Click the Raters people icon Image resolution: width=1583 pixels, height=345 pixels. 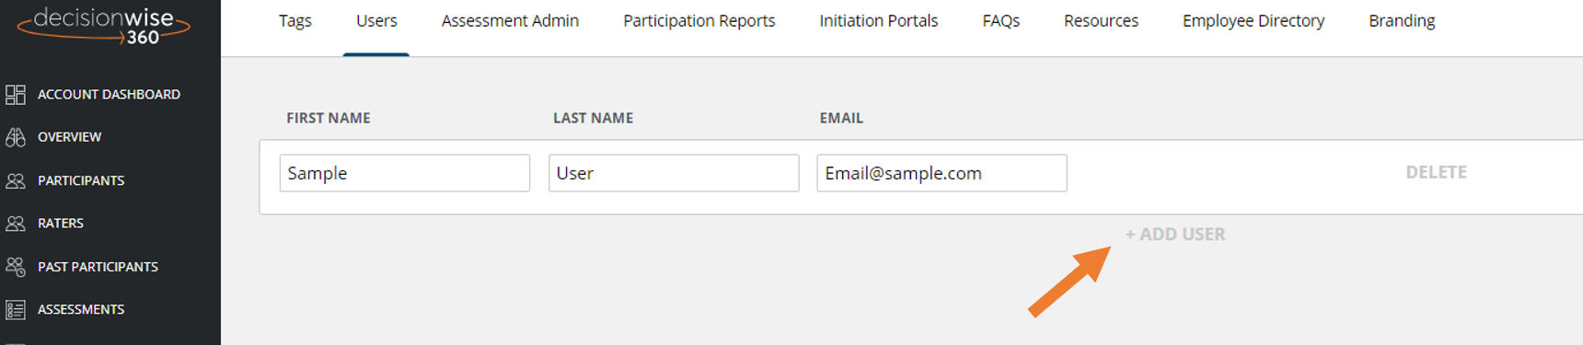16,224
